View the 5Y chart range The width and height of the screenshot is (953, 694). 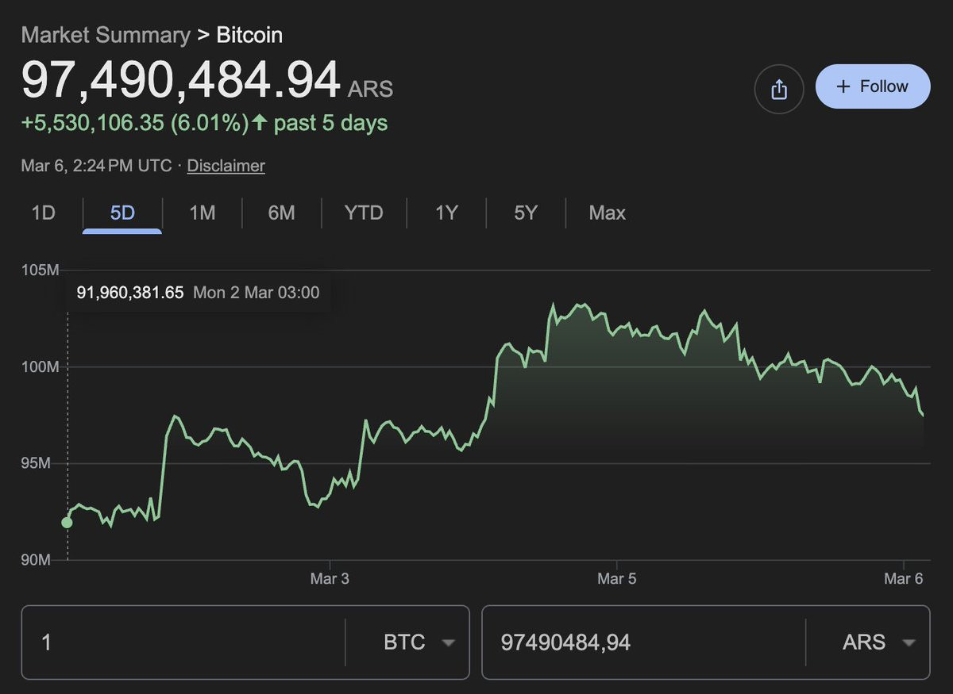525,213
